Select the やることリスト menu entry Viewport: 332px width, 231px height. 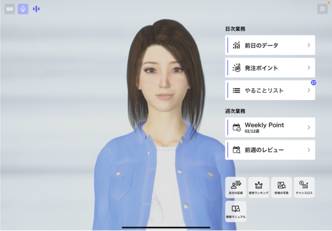point(270,90)
